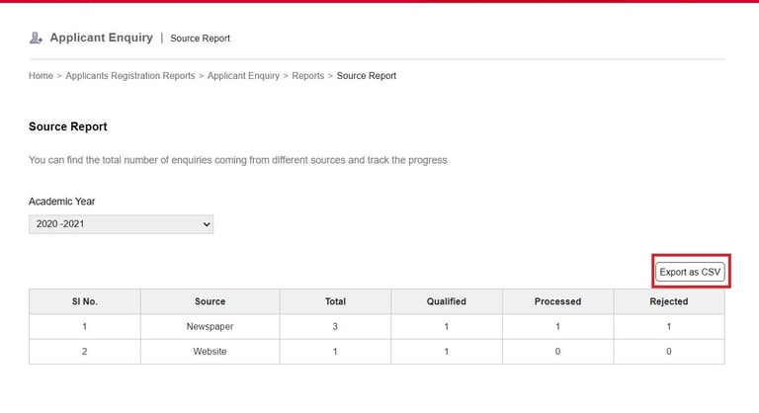Click the Source column header
This screenshot has height=413, width=759.
click(211, 301)
